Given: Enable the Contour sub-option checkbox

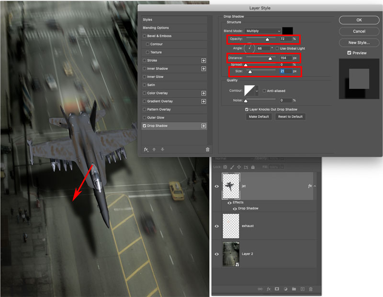Looking at the screenshot, I should (x=147, y=44).
